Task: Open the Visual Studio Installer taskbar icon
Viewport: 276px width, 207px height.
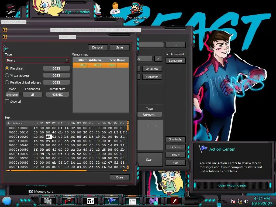Action: click(x=153, y=201)
